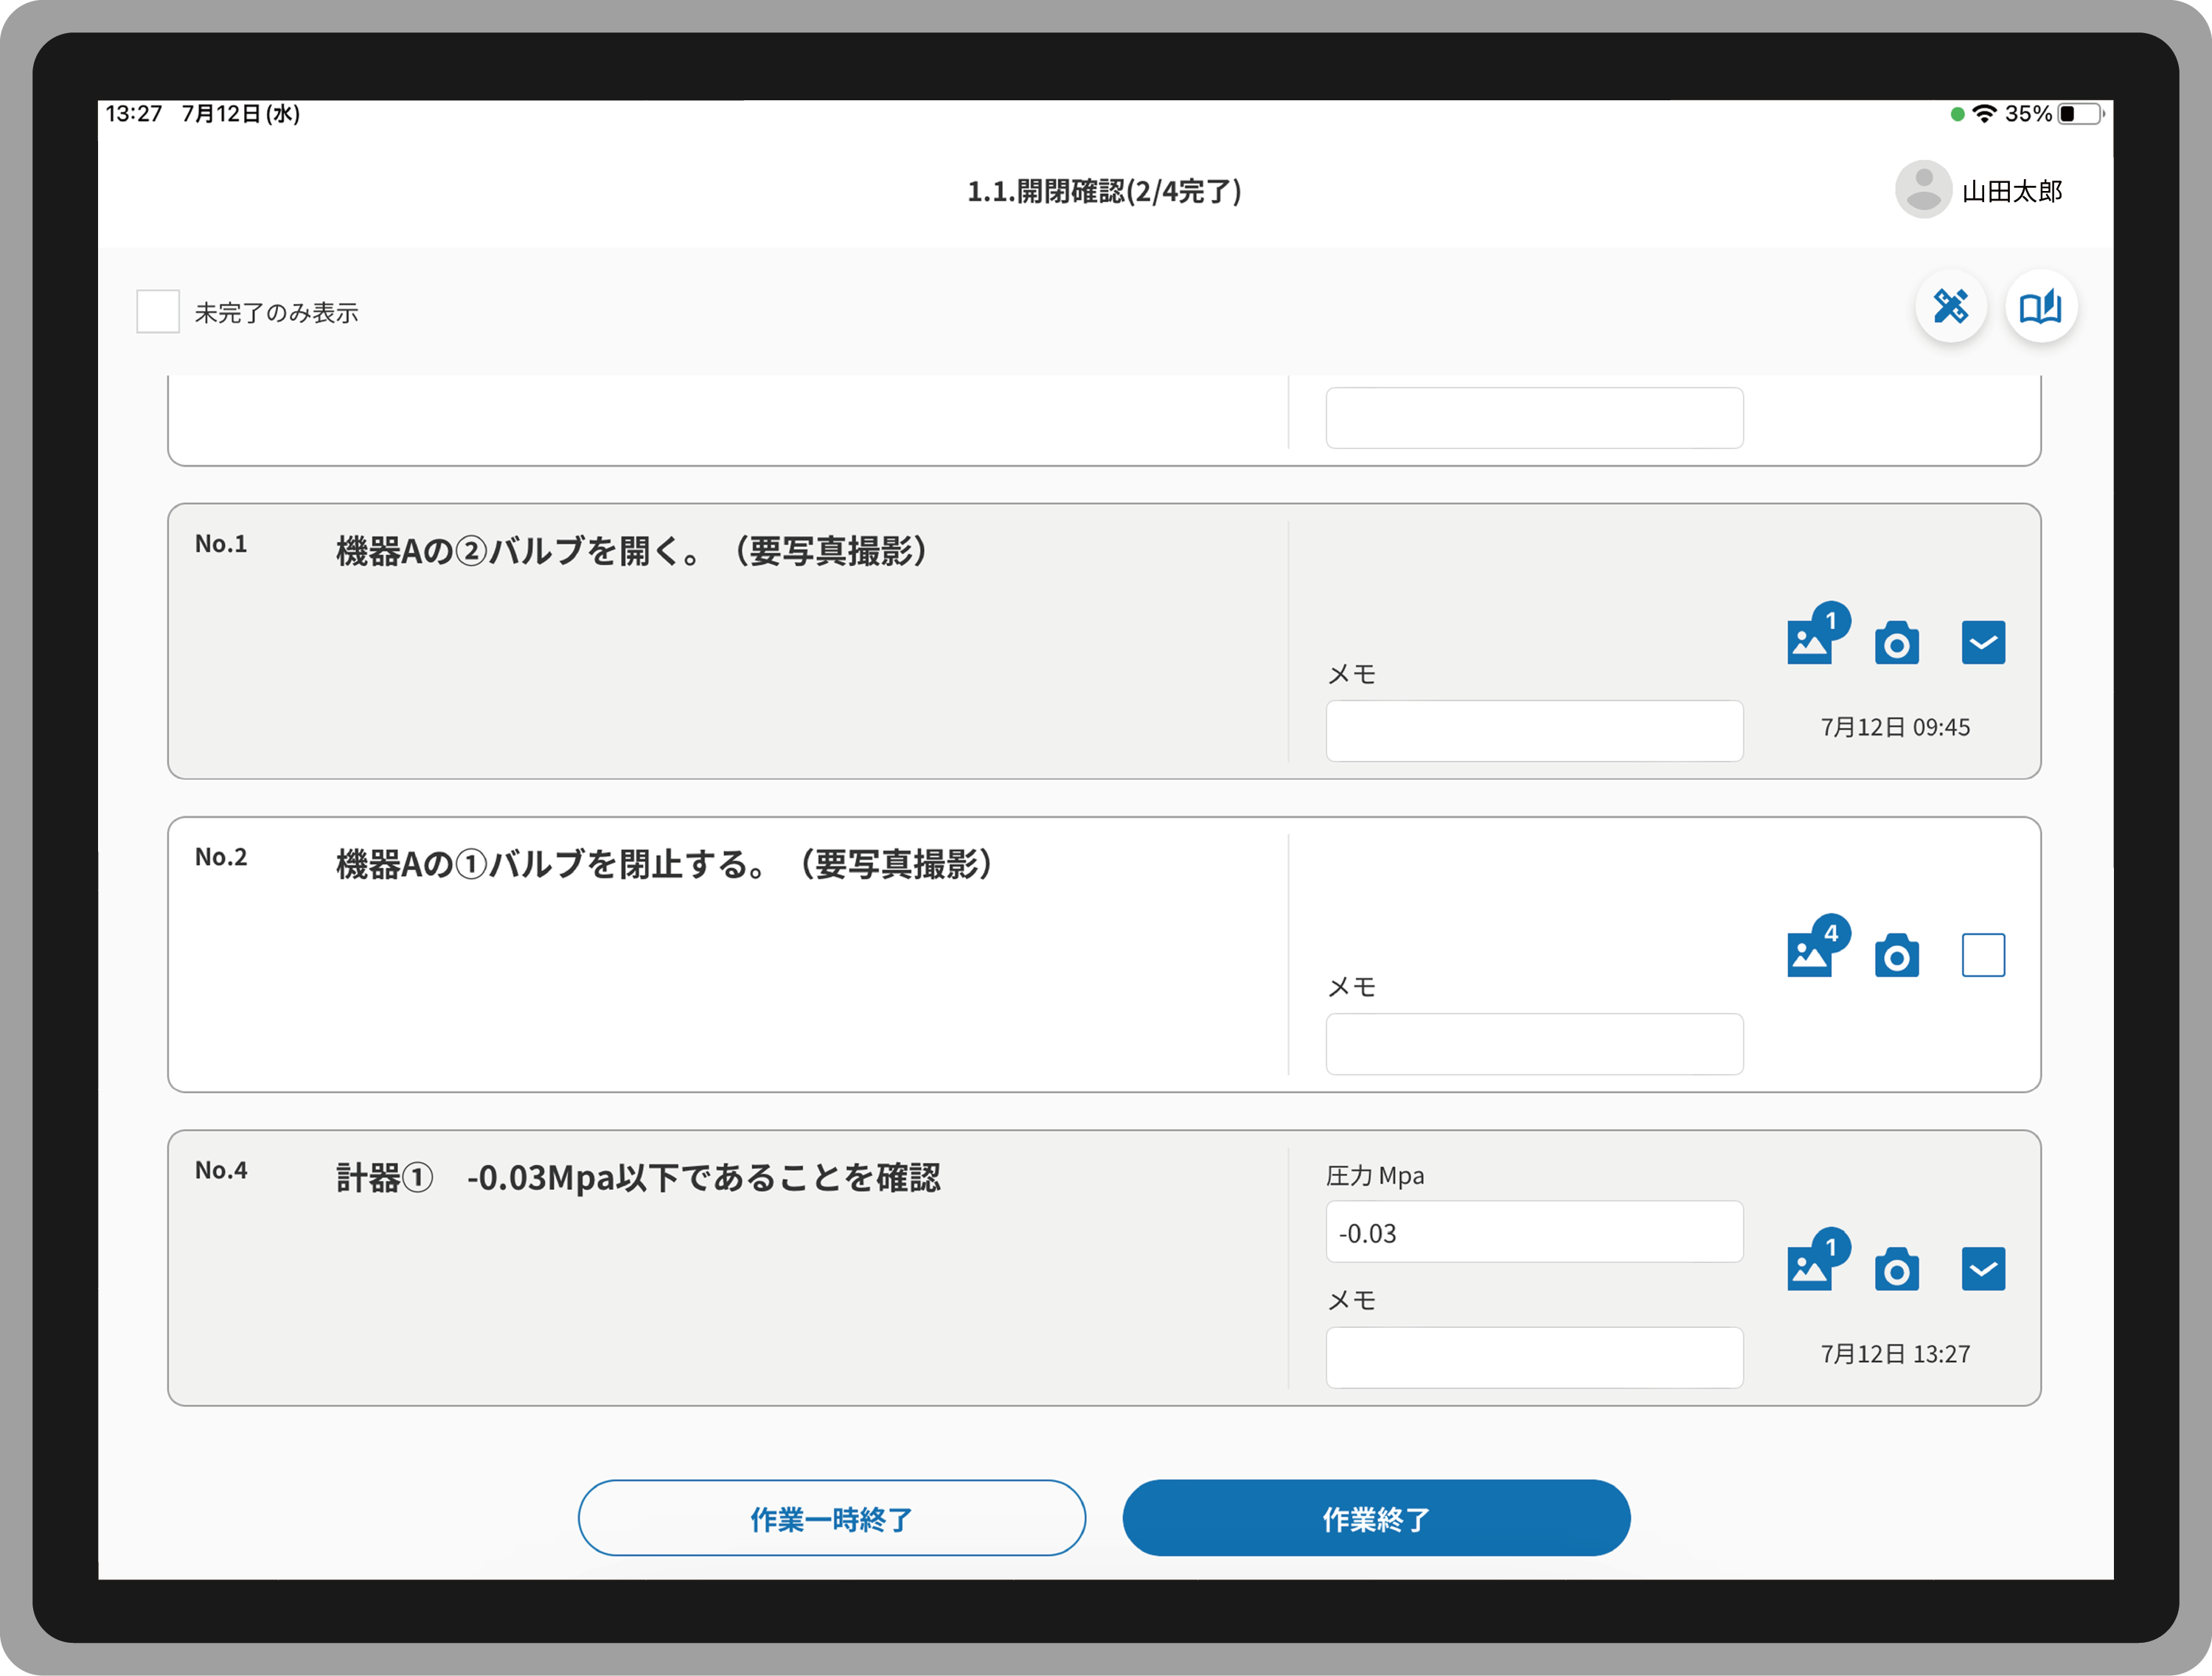Click the memo field under task No.1
Image resolution: width=2212 pixels, height=1676 pixels.
(1534, 730)
